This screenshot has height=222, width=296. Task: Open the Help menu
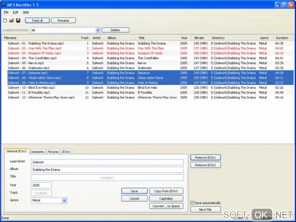point(26,12)
